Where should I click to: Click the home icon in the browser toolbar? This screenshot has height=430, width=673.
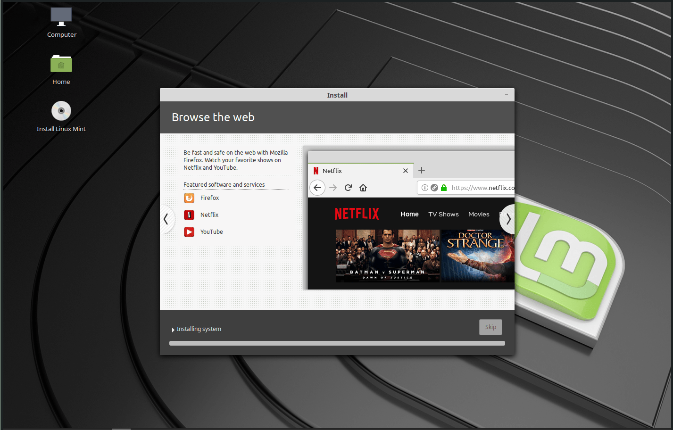pos(363,187)
